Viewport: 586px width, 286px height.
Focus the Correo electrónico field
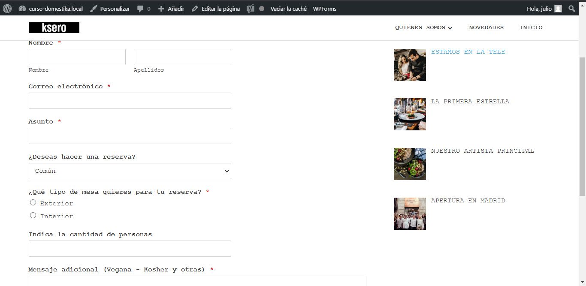[130, 101]
